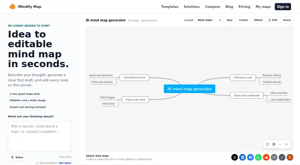Click the recenter target icon in zoom controls

pos(274,144)
